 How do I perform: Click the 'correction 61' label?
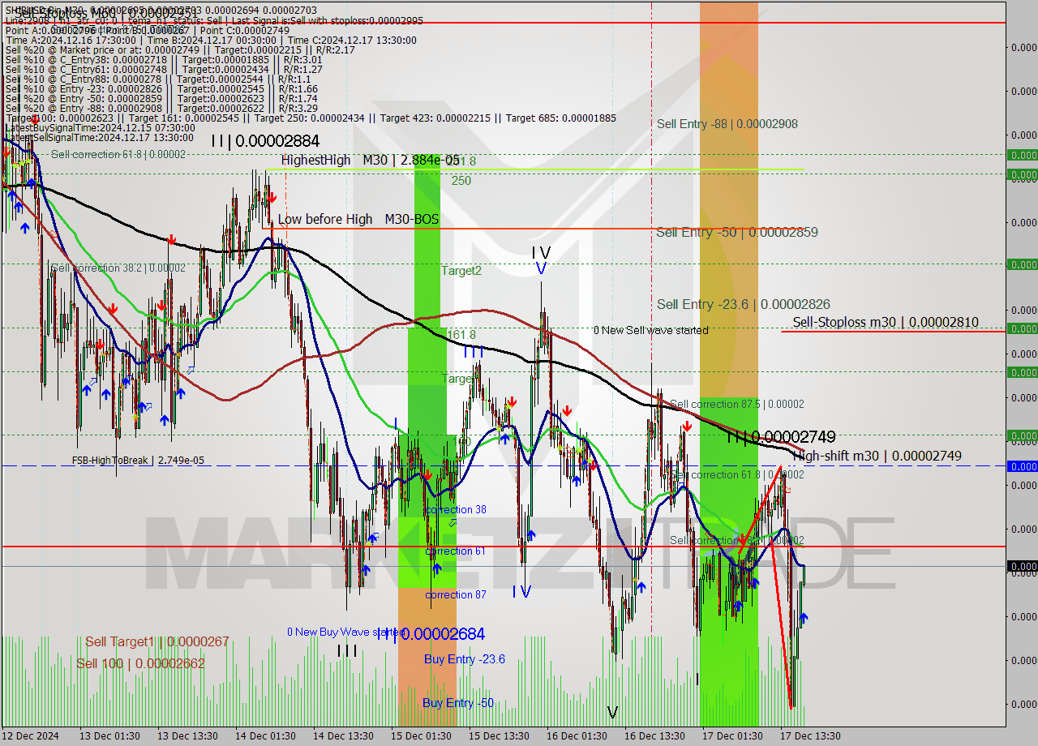(456, 551)
